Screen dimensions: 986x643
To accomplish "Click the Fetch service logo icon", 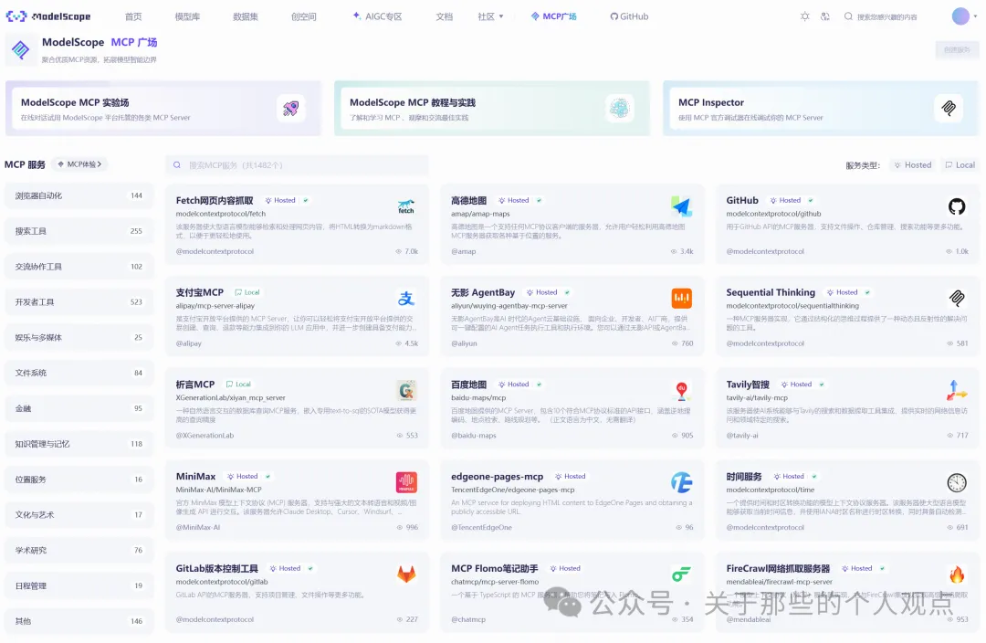I will (x=406, y=206).
